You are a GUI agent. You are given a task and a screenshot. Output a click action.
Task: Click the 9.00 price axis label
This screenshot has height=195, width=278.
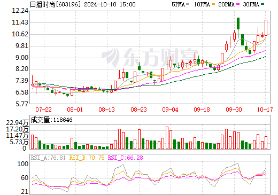(22, 58)
